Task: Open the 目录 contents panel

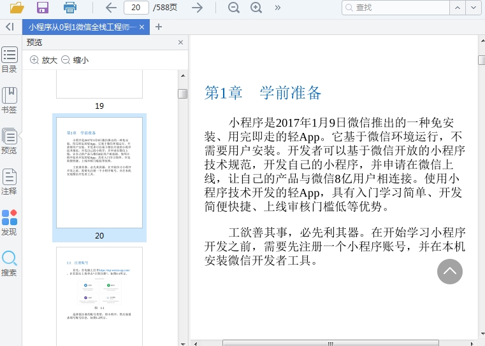Action: click(10, 60)
